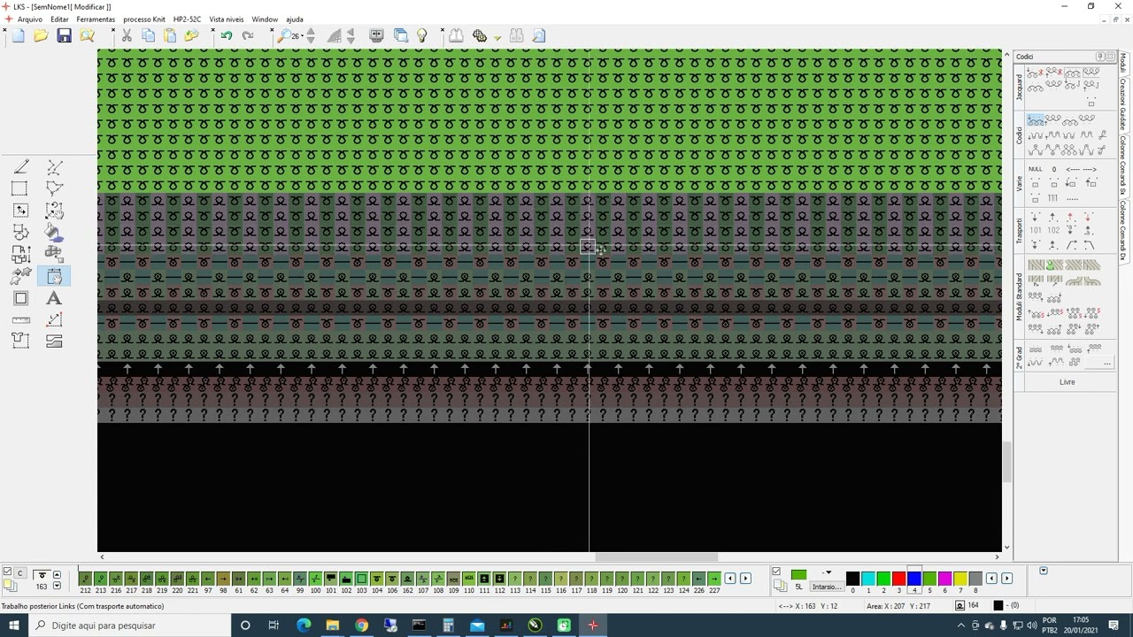Open the Editar menu
Viewport: 1133px width, 637px height.
(x=59, y=19)
